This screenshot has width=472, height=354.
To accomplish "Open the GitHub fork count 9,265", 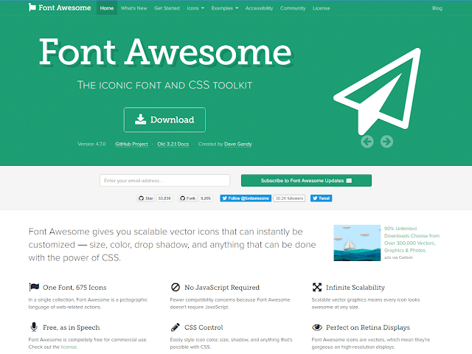I will (206, 198).
